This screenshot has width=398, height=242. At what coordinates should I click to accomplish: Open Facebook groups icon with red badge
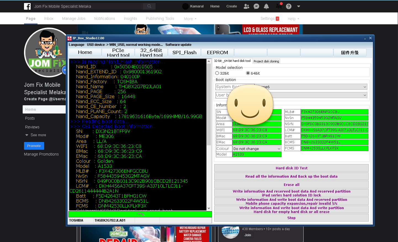coord(279,6)
